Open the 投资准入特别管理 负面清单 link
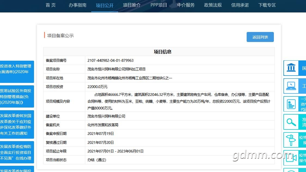Screen dimensions: 306x172 [x=17, y=72]
